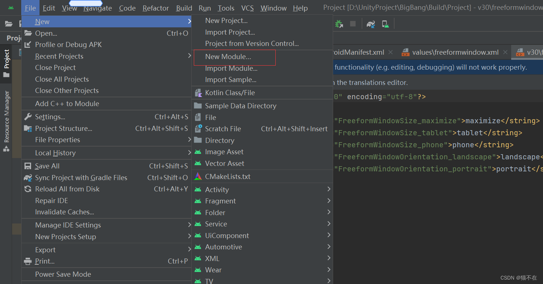Choose Import Sample... entry
This screenshot has width=543, height=284.
[262, 79]
